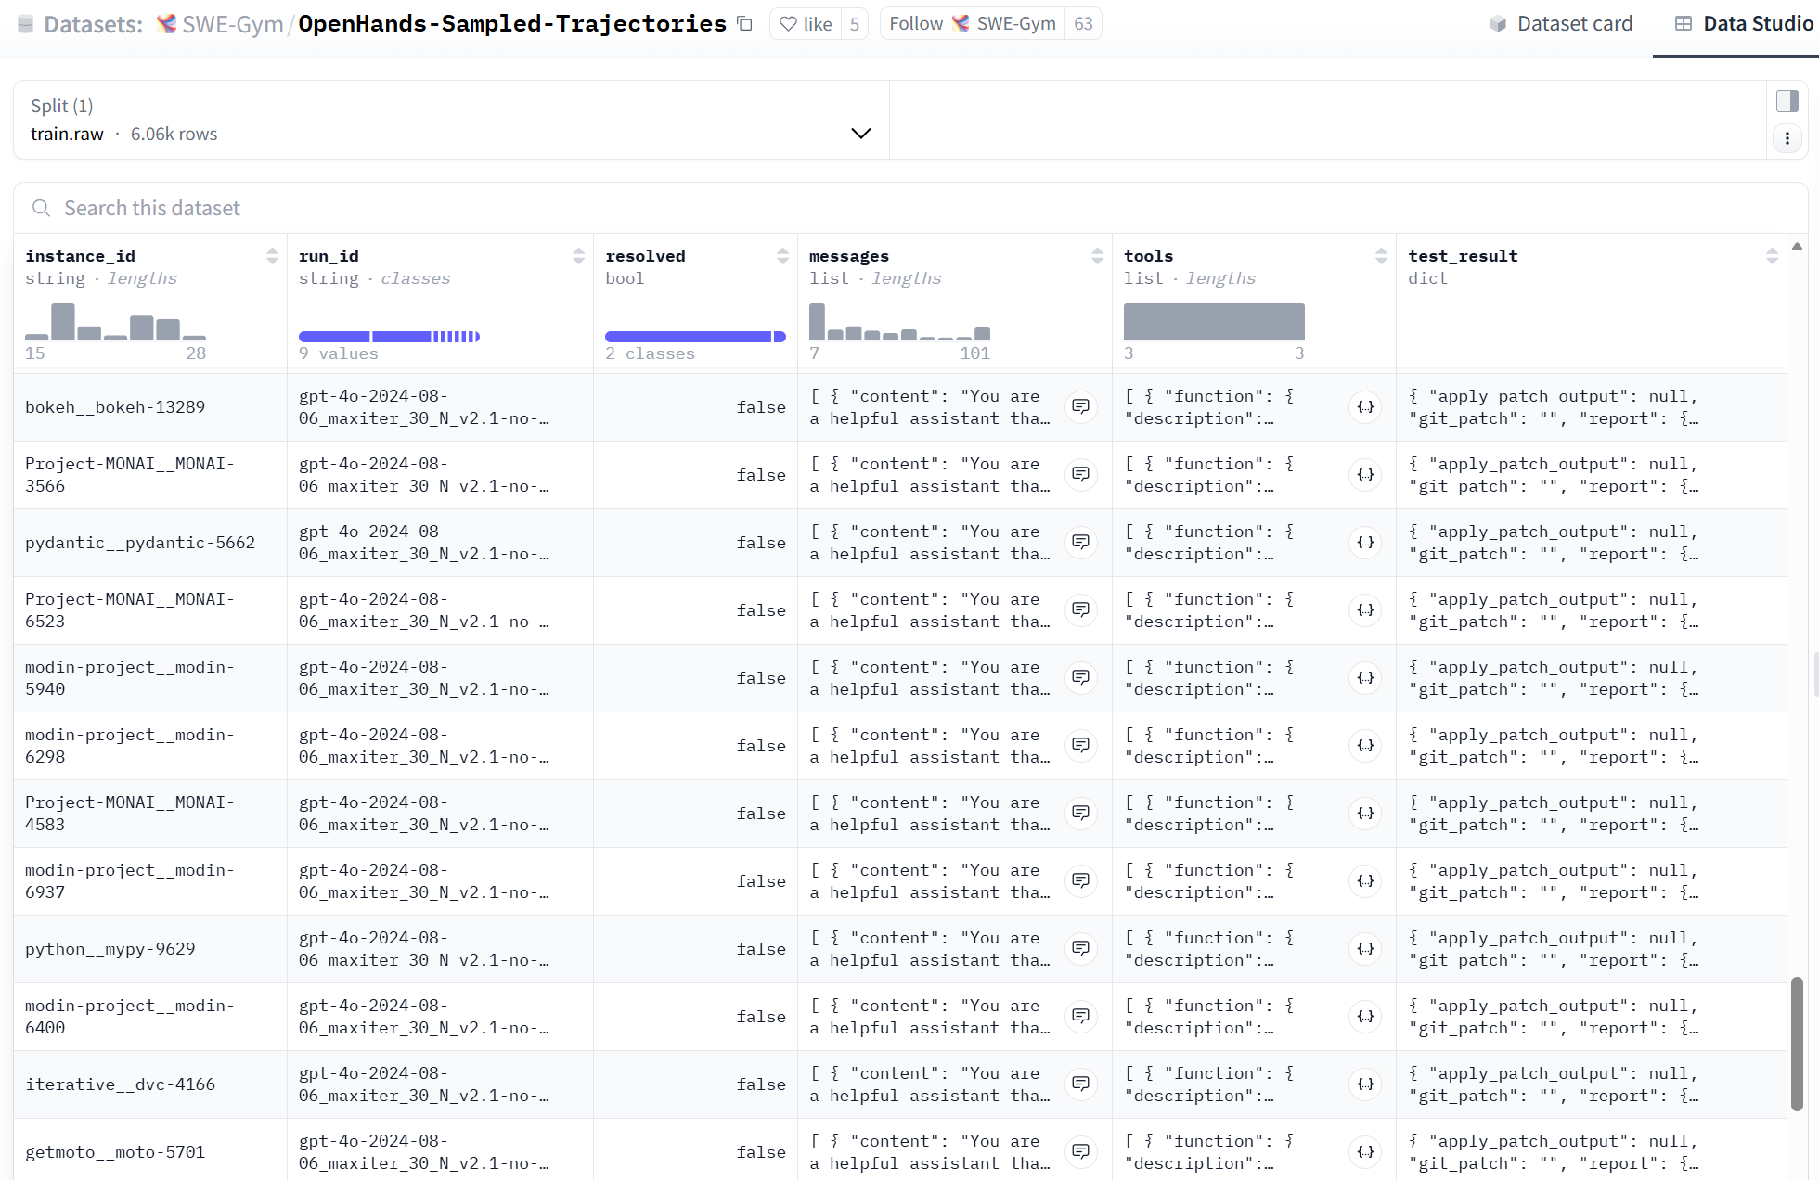Select the modin-project__modin-6400 instance cell
1819x1180 pixels.
[150, 1016]
